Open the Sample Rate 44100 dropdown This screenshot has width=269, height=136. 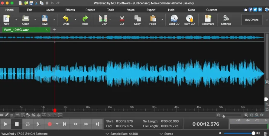pos(122,134)
